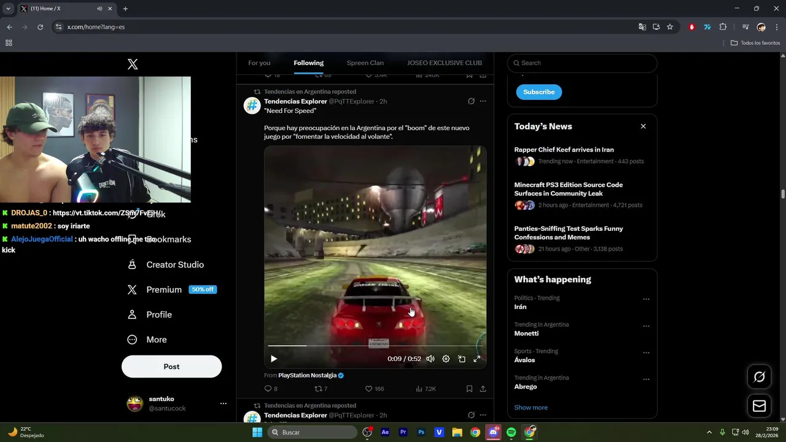The height and width of the screenshot is (442, 786).
Task: Open the Grok icon on the bottom Tendencias post
Action: coord(471,415)
